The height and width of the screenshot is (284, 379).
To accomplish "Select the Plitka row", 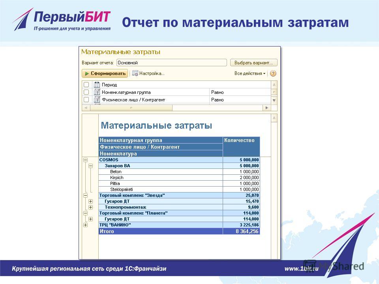I will pyautogui.click(x=179, y=183).
